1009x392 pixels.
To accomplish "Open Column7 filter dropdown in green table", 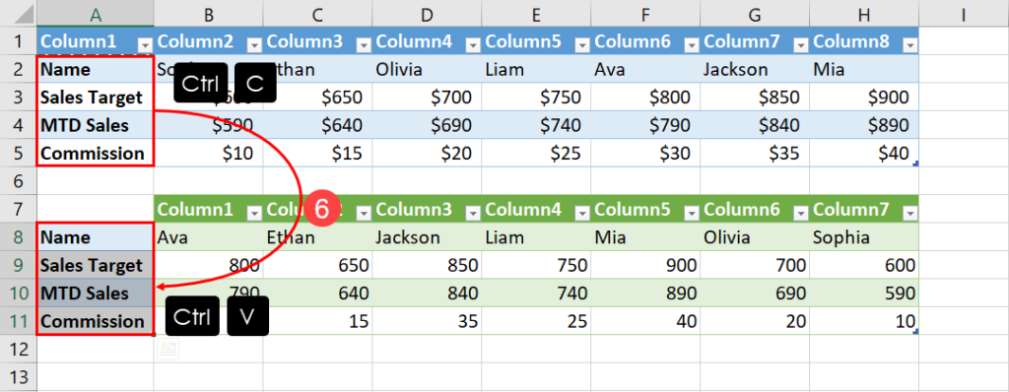I will 909,212.
